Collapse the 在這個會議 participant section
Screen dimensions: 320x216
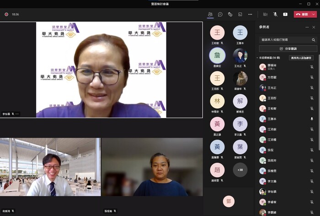click(258, 58)
